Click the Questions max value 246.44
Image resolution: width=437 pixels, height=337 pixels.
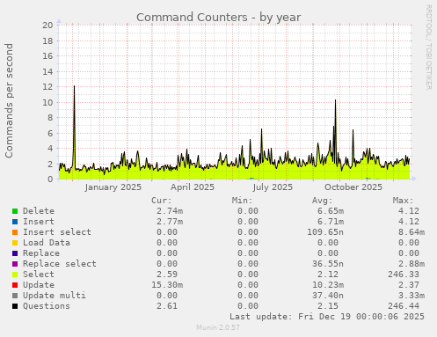click(404, 306)
